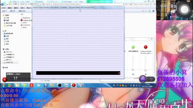Open the view options dropdown arrow
The width and height of the screenshot is (193, 108).
[x=145, y=11]
